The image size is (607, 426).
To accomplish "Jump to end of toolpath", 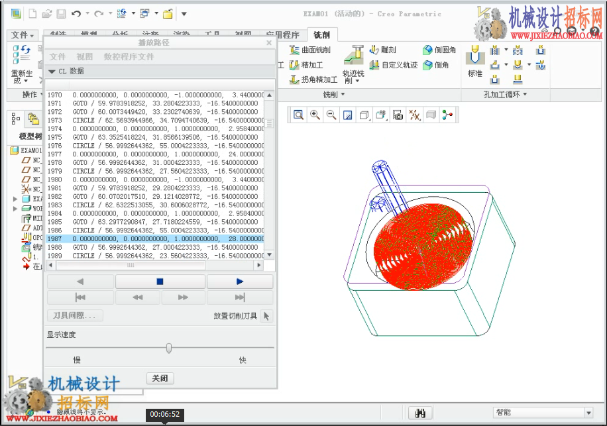I will pos(240,297).
